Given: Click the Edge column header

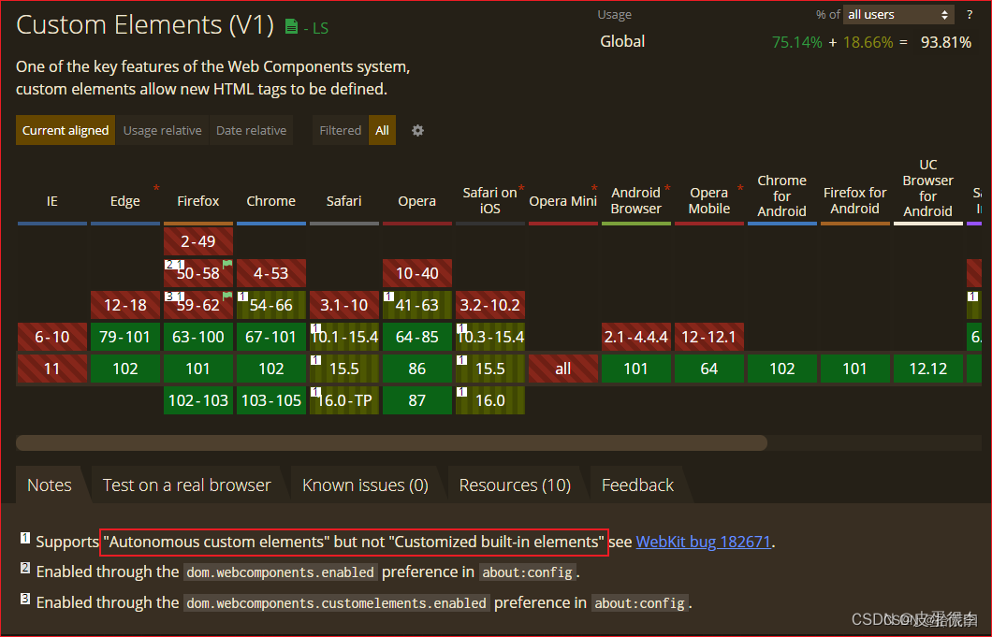Looking at the screenshot, I should pyautogui.click(x=125, y=201).
